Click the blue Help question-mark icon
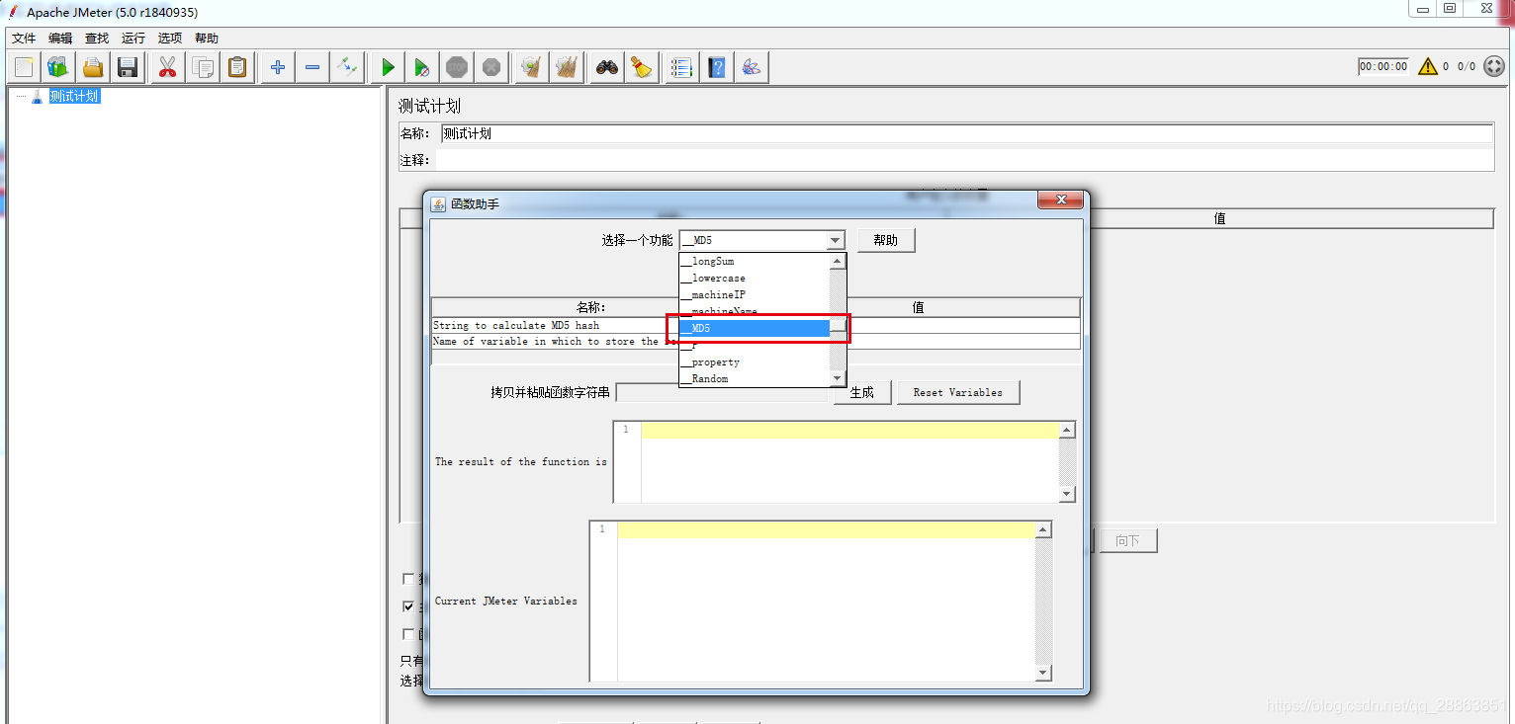The height and width of the screenshot is (724, 1515). coord(717,67)
